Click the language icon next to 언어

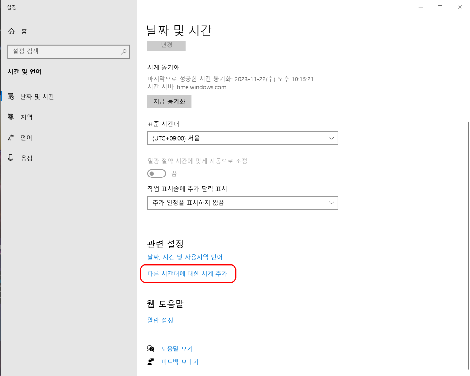tap(11, 138)
